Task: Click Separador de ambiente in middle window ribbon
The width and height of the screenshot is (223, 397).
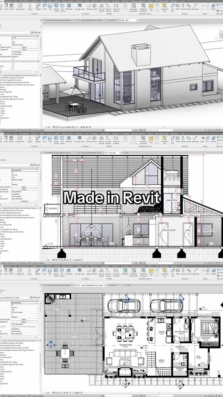Action: [133, 140]
